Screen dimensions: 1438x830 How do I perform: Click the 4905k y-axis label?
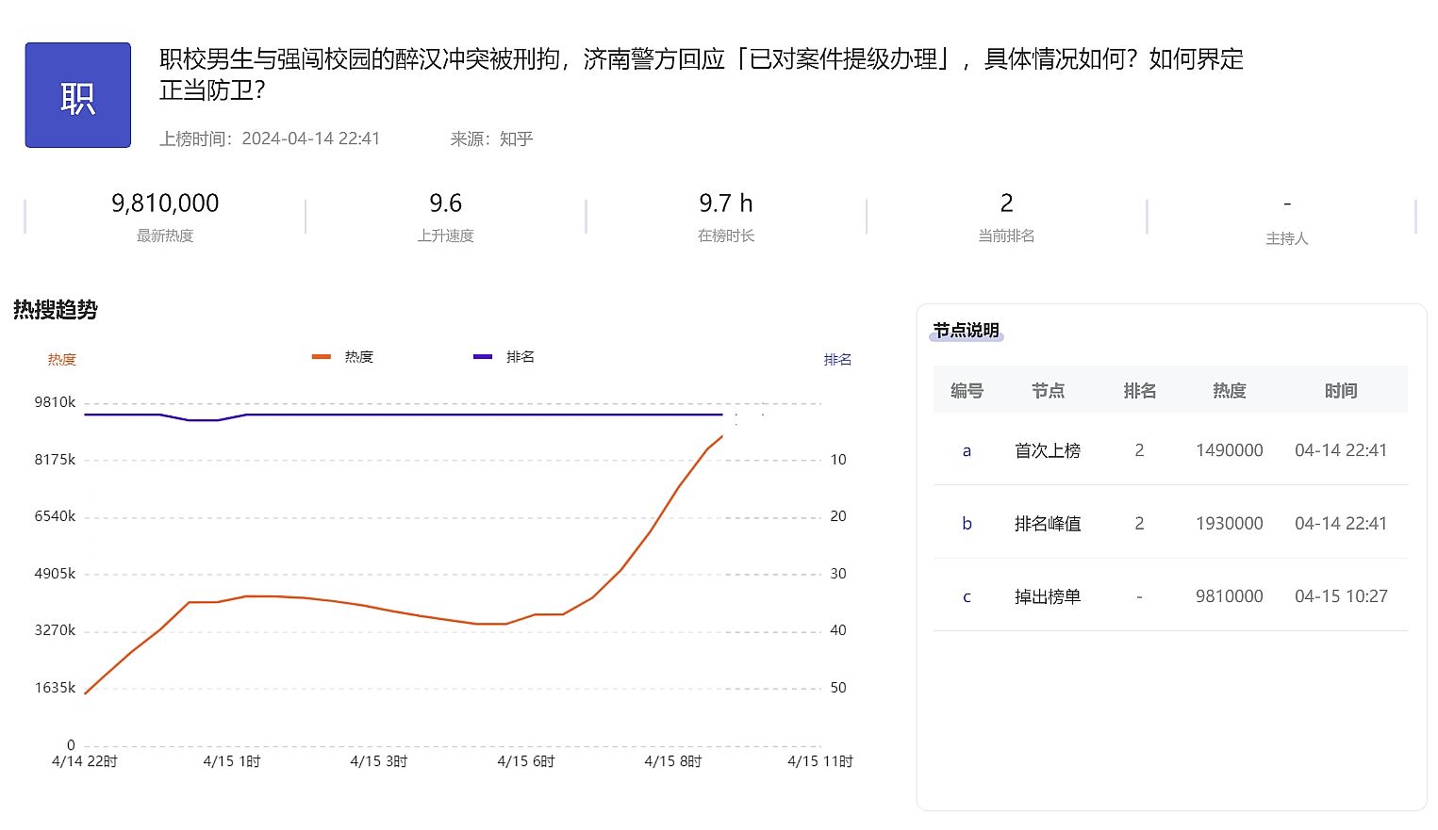pyautogui.click(x=55, y=574)
